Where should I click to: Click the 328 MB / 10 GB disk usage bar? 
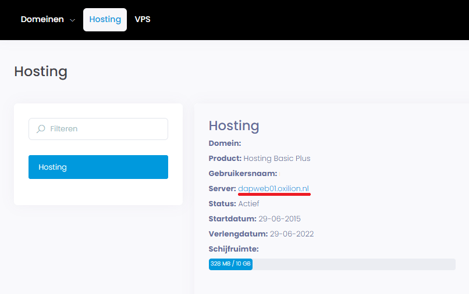[332, 264]
